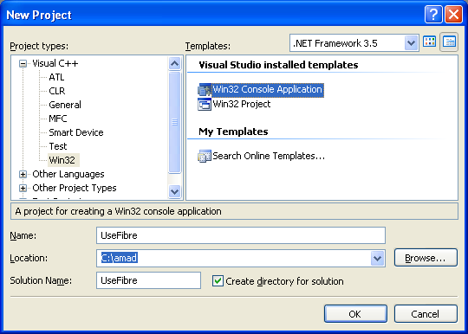Select the Visual C++ tree label
The height and width of the screenshot is (334, 468).
click(x=55, y=63)
